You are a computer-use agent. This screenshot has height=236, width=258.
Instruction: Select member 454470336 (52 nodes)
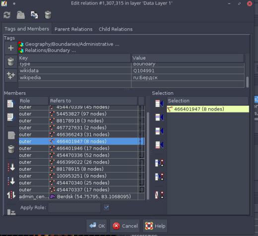point(82,155)
